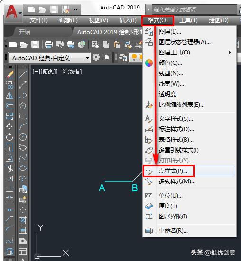The image size is (241, 261).
Task: Open the 视图(V) menu
Action: coord(99,20)
